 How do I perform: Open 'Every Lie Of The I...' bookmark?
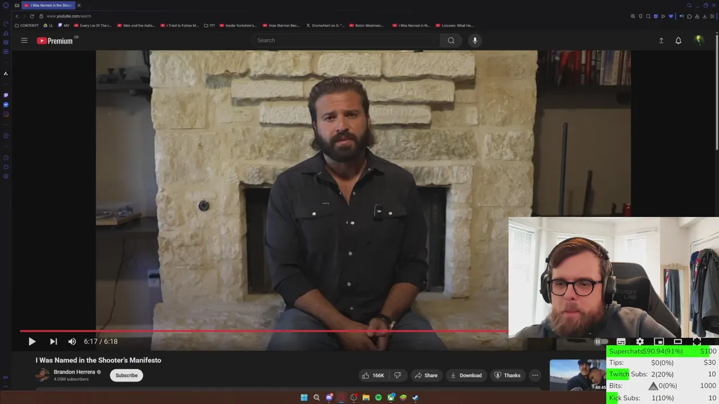(93, 25)
